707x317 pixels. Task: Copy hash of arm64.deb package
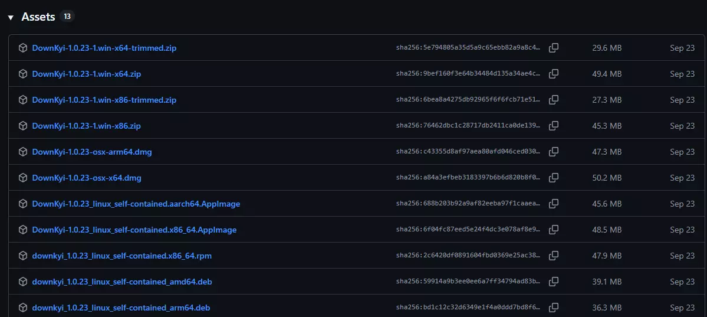point(554,308)
